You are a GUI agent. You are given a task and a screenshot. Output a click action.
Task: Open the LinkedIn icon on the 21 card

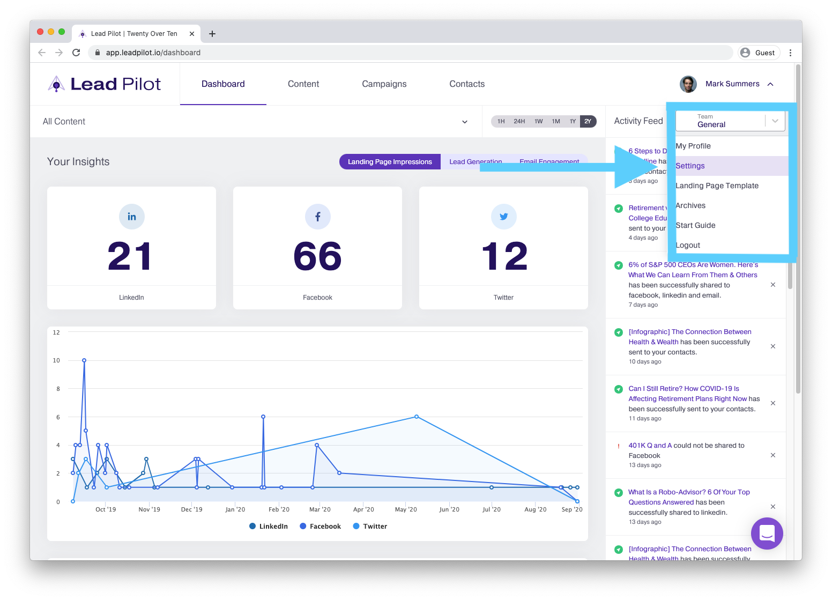point(131,217)
